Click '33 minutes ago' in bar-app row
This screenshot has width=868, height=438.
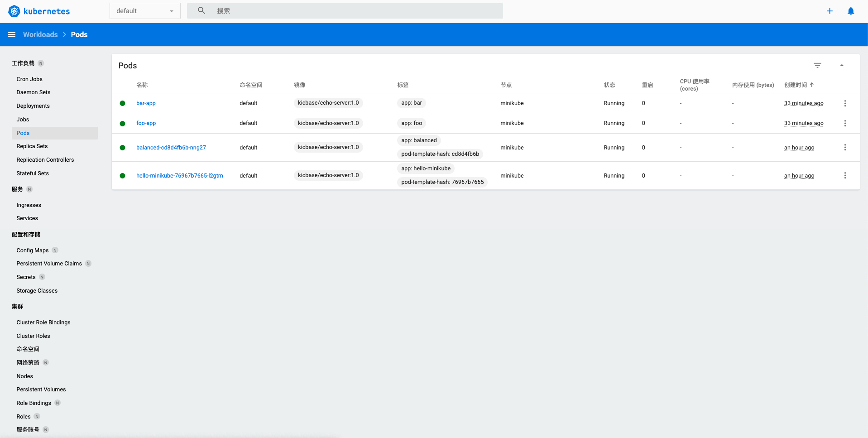(x=804, y=103)
